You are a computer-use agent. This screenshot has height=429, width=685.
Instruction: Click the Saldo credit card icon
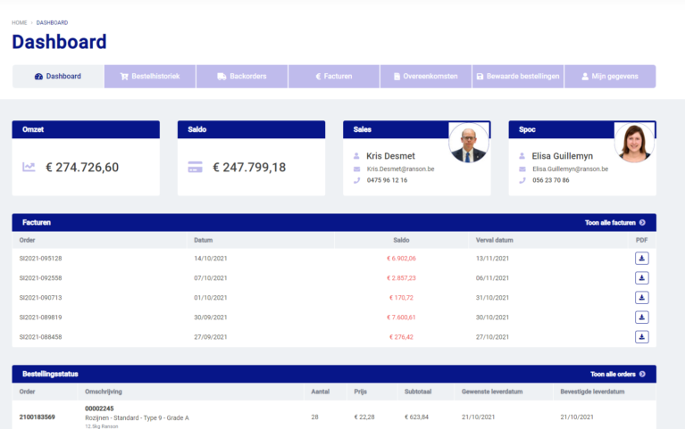pos(195,167)
